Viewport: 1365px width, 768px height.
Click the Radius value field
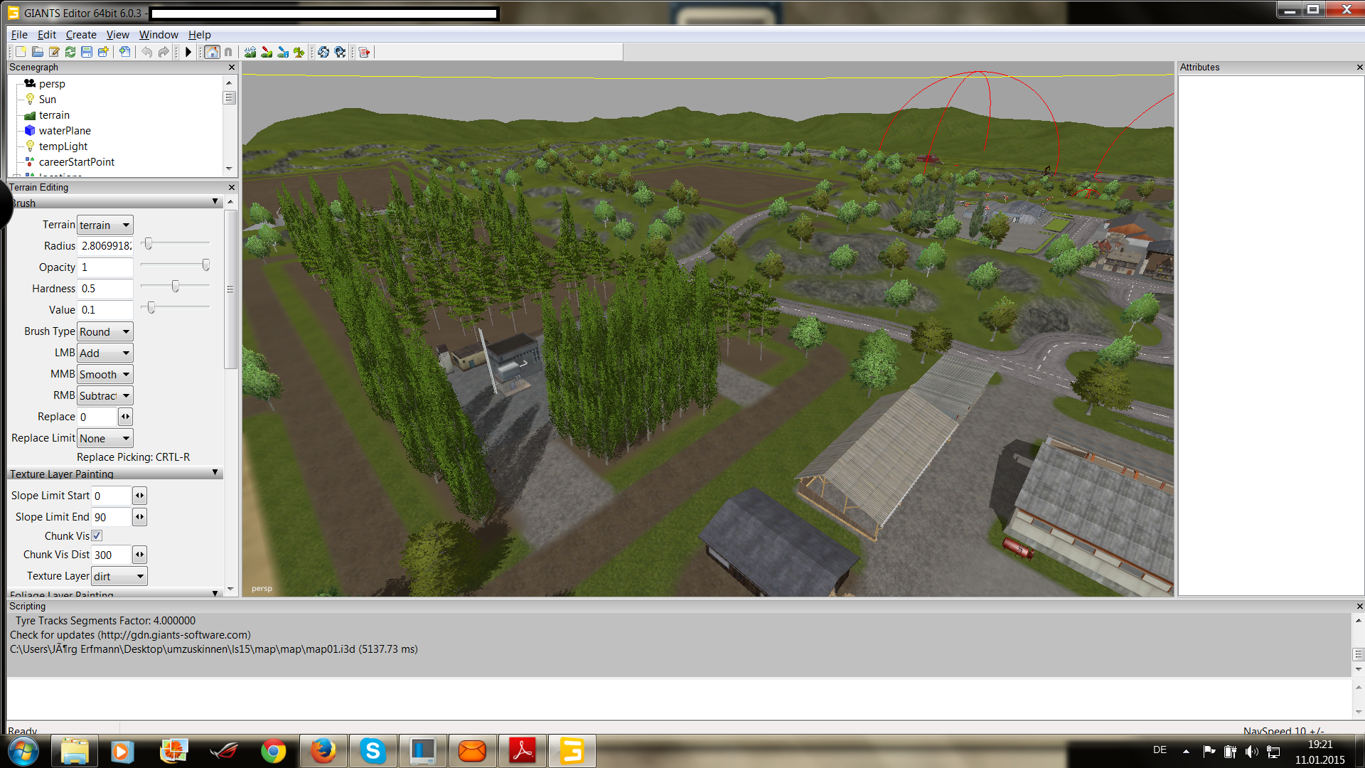click(x=105, y=246)
